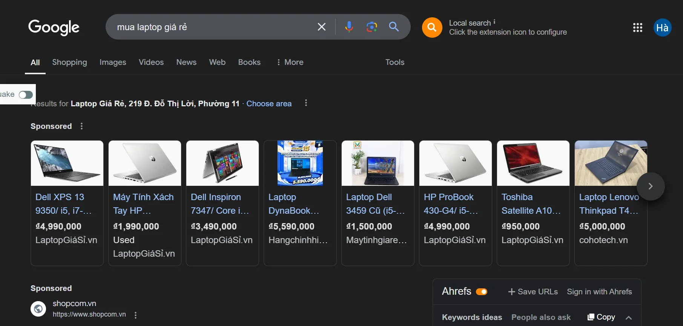
Task: Open Sponsored shopping info menu
Action: 81,126
